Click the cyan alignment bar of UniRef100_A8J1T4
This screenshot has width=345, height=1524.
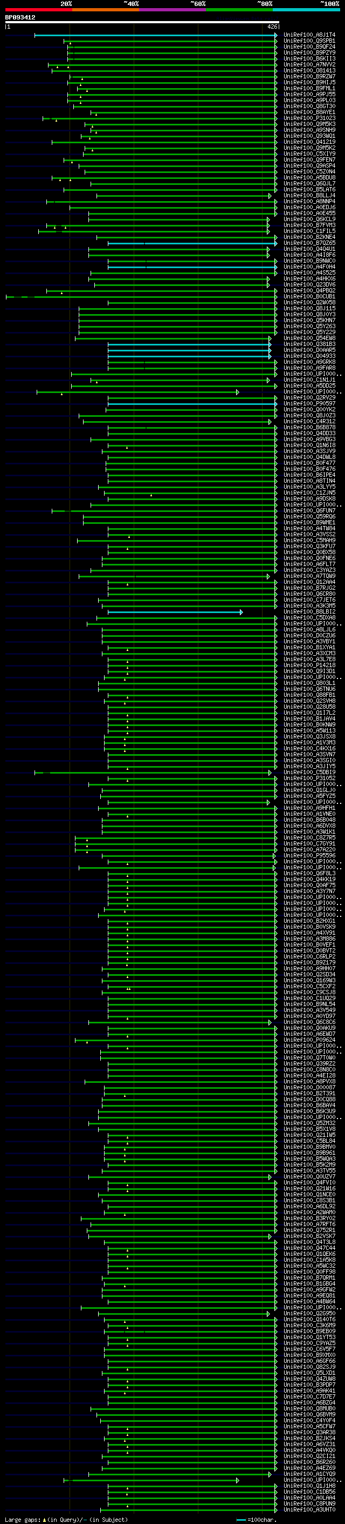[156, 36]
